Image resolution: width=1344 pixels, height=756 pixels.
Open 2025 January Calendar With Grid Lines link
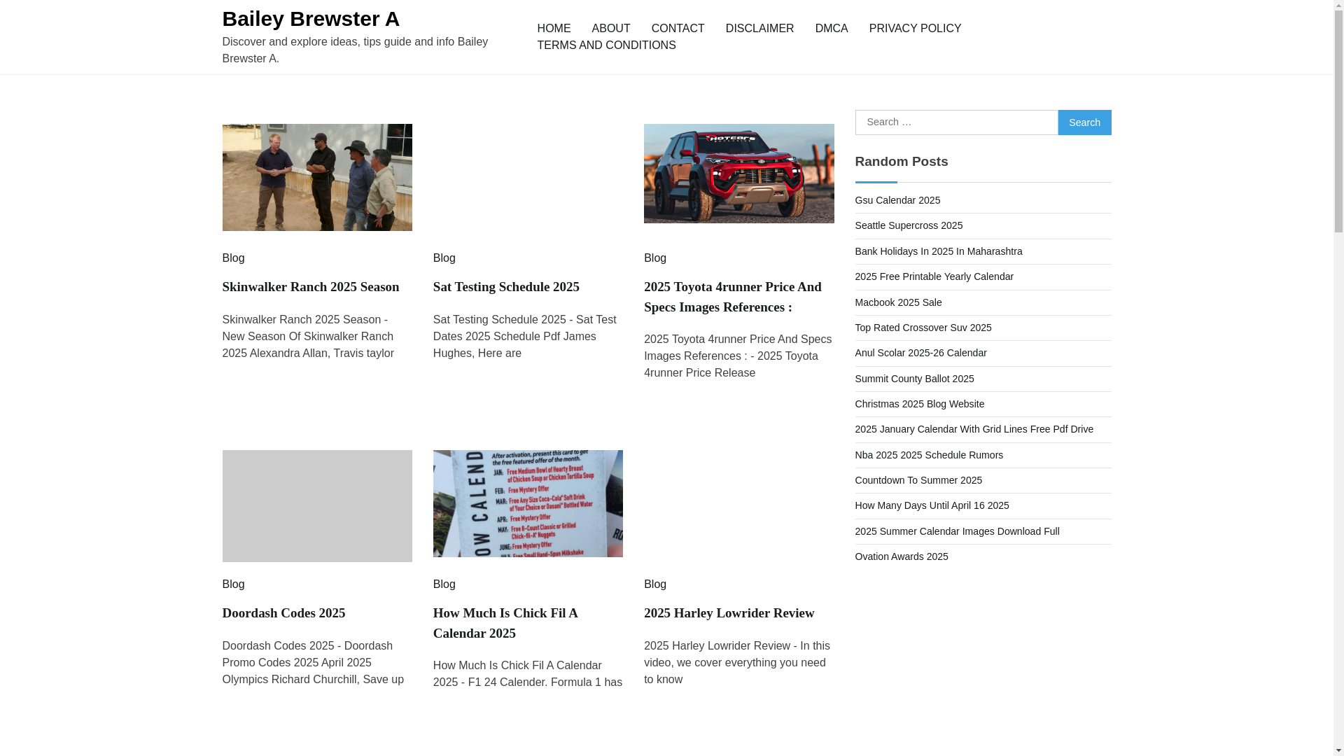click(x=974, y=429)
